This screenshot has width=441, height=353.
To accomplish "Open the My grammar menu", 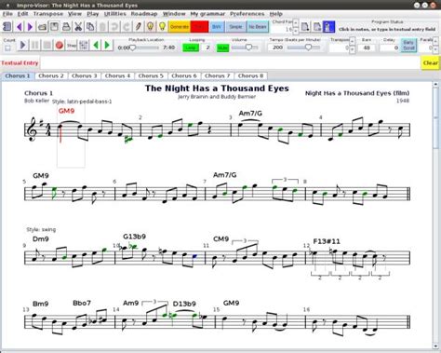I will point(207,14).
